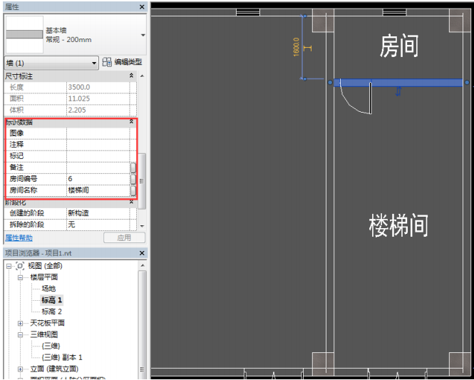
Task: Select the 标高 2 view
Action: click(51, 312)
